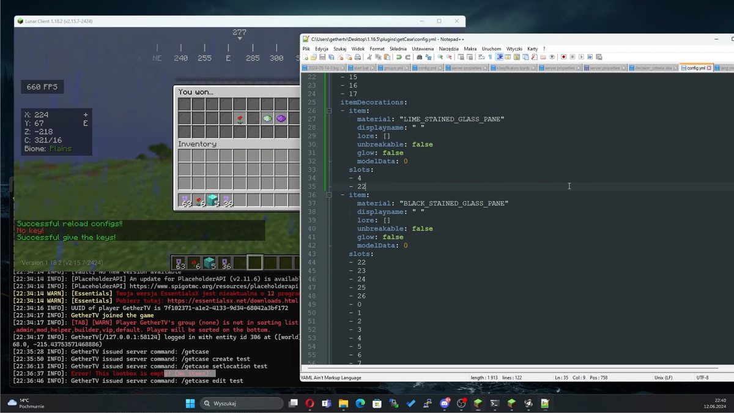
Task: Open the Function list icon
Action: pyautogui.click(x=534, y=57)
